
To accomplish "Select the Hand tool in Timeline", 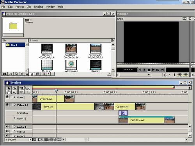I will click(x=9, y=92).
